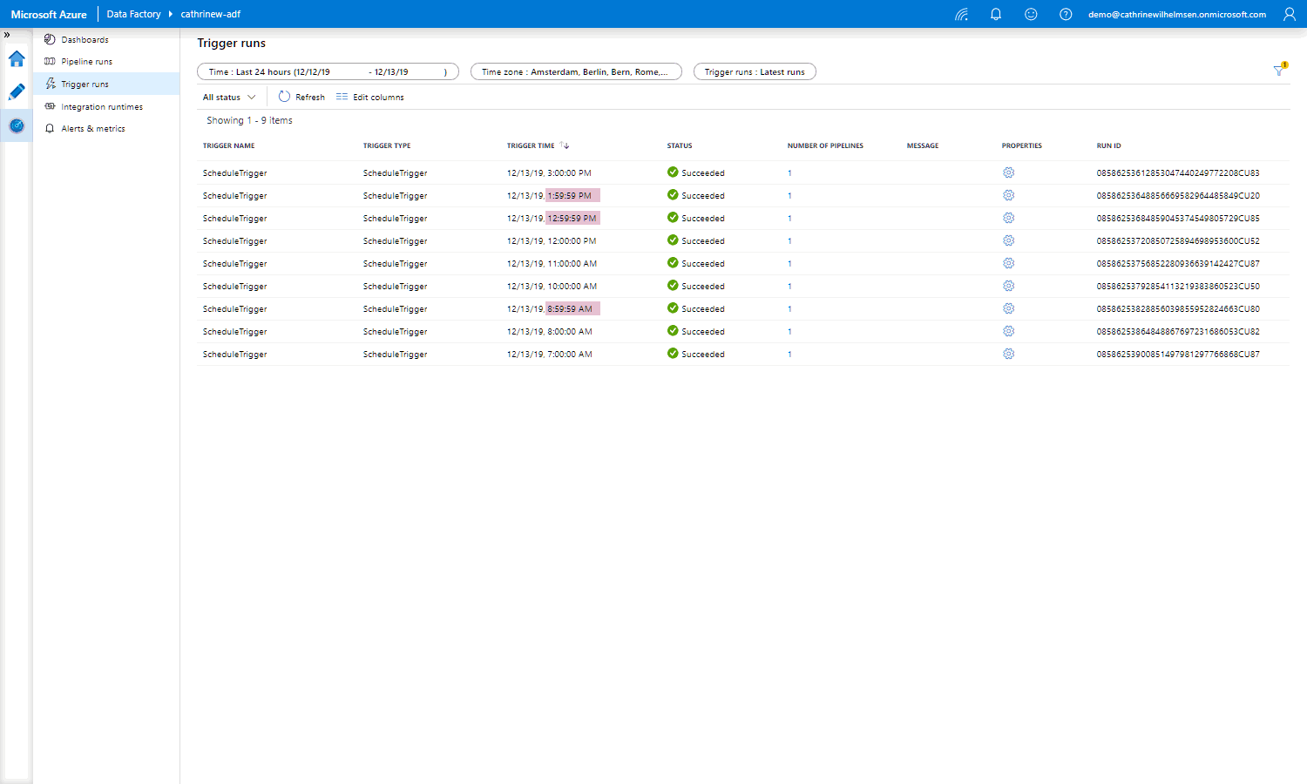Sort by Trigger Time column header
The height and width of the screenshot is (784, 1307).
click(x=532, y=145)
